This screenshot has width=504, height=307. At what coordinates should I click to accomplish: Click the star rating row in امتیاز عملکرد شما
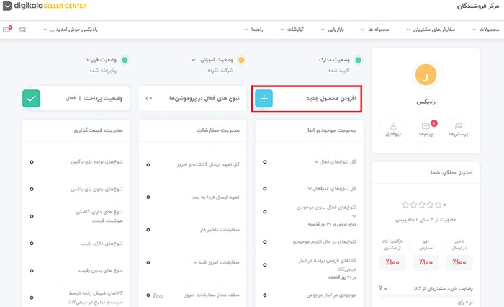coord(423,205)
